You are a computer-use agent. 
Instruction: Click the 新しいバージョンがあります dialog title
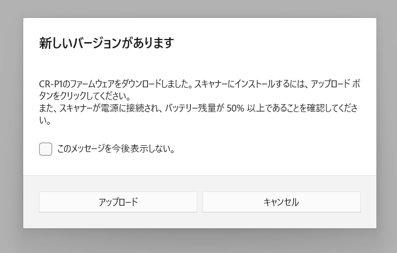coord(106,43)
